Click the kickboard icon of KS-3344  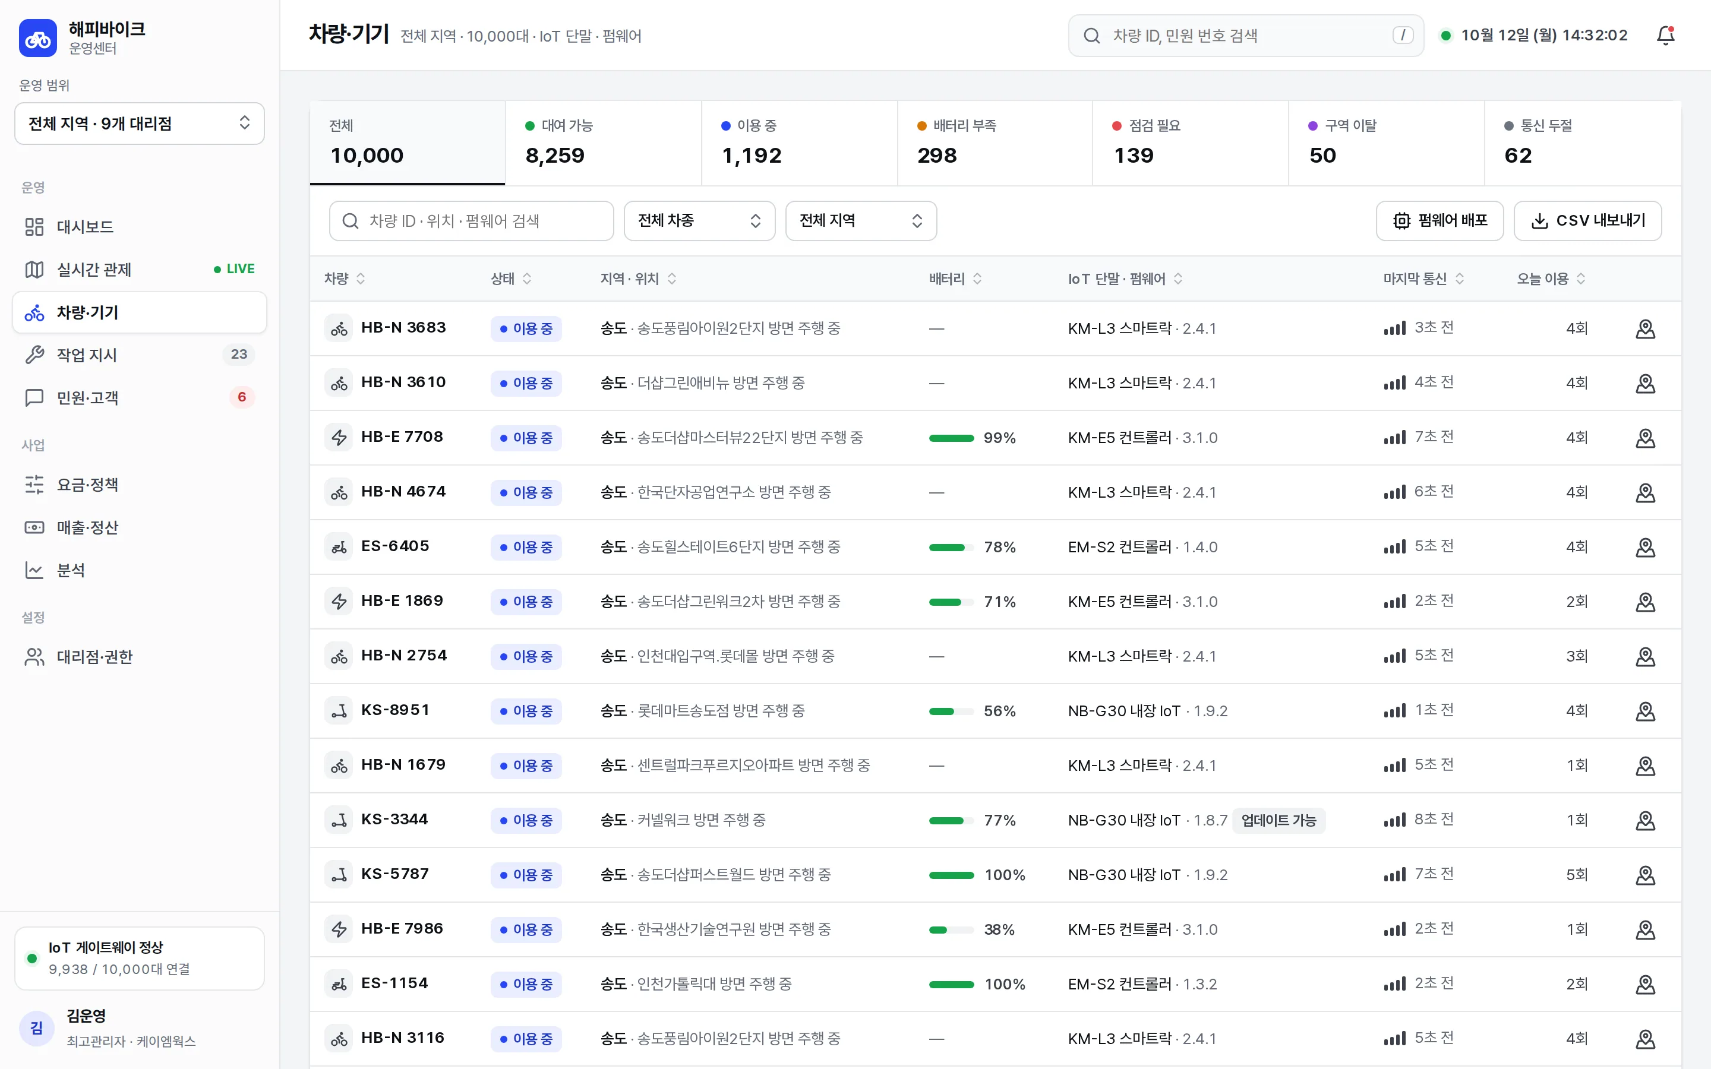(x=339, y=820)
